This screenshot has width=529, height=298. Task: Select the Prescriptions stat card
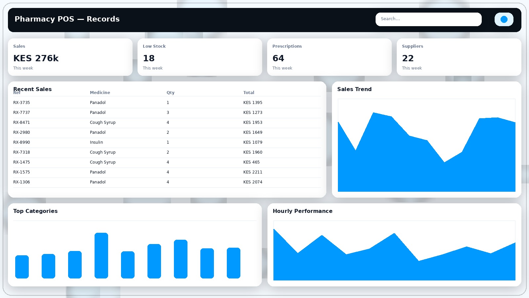(x=329, y=57)
